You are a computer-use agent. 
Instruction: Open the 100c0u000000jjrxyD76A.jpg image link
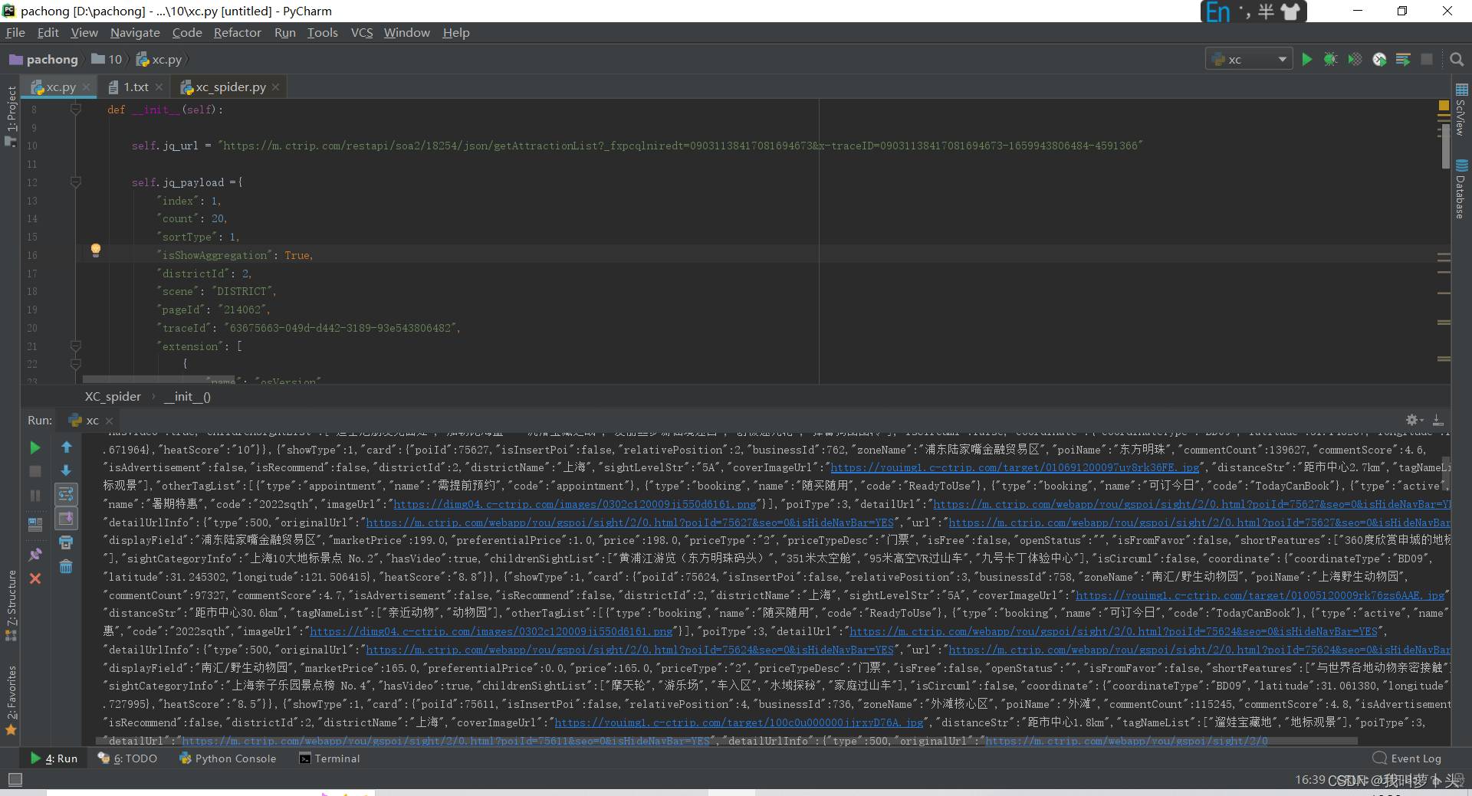click(x=739, y=722)
